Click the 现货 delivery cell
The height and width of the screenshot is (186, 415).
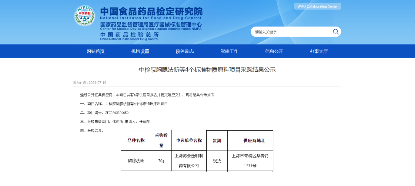coord(217,161)
